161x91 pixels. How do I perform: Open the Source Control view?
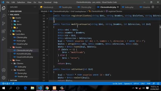4,24
